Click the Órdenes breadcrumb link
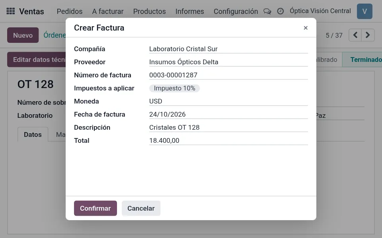 coord(55,35)
